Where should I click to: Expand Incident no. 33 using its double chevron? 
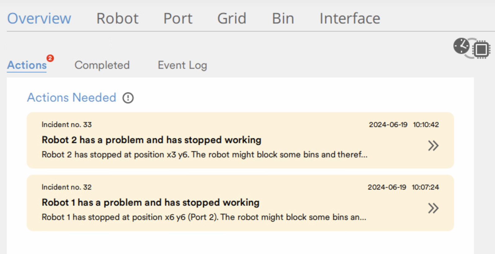pos(433,146)
